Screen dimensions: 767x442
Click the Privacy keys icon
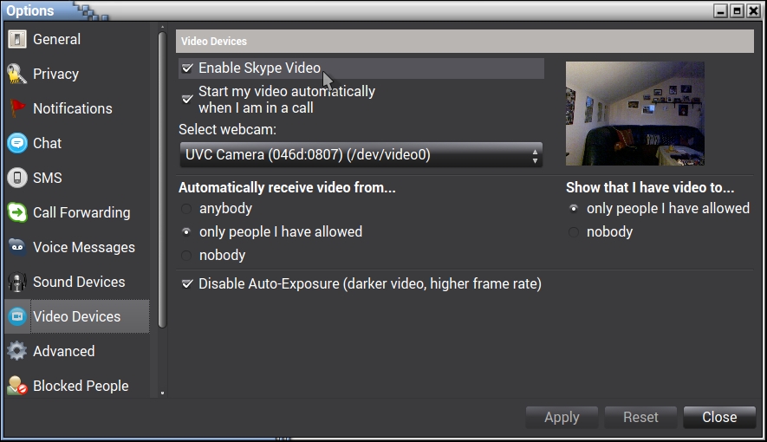tap(17, 75)
